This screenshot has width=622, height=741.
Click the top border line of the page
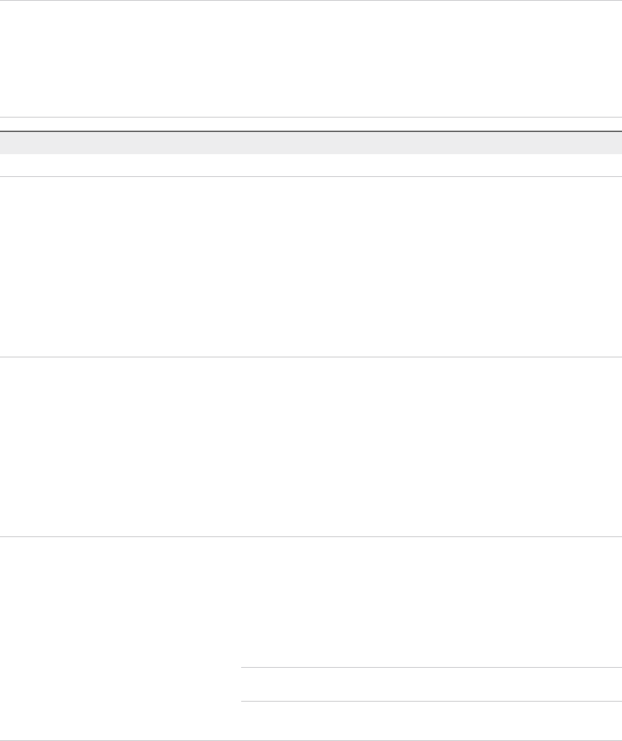click(x=311, y=1)
